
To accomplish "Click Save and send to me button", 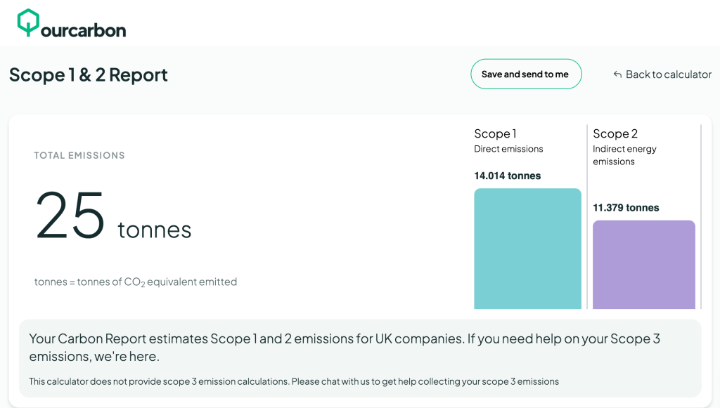I will 525,74.
